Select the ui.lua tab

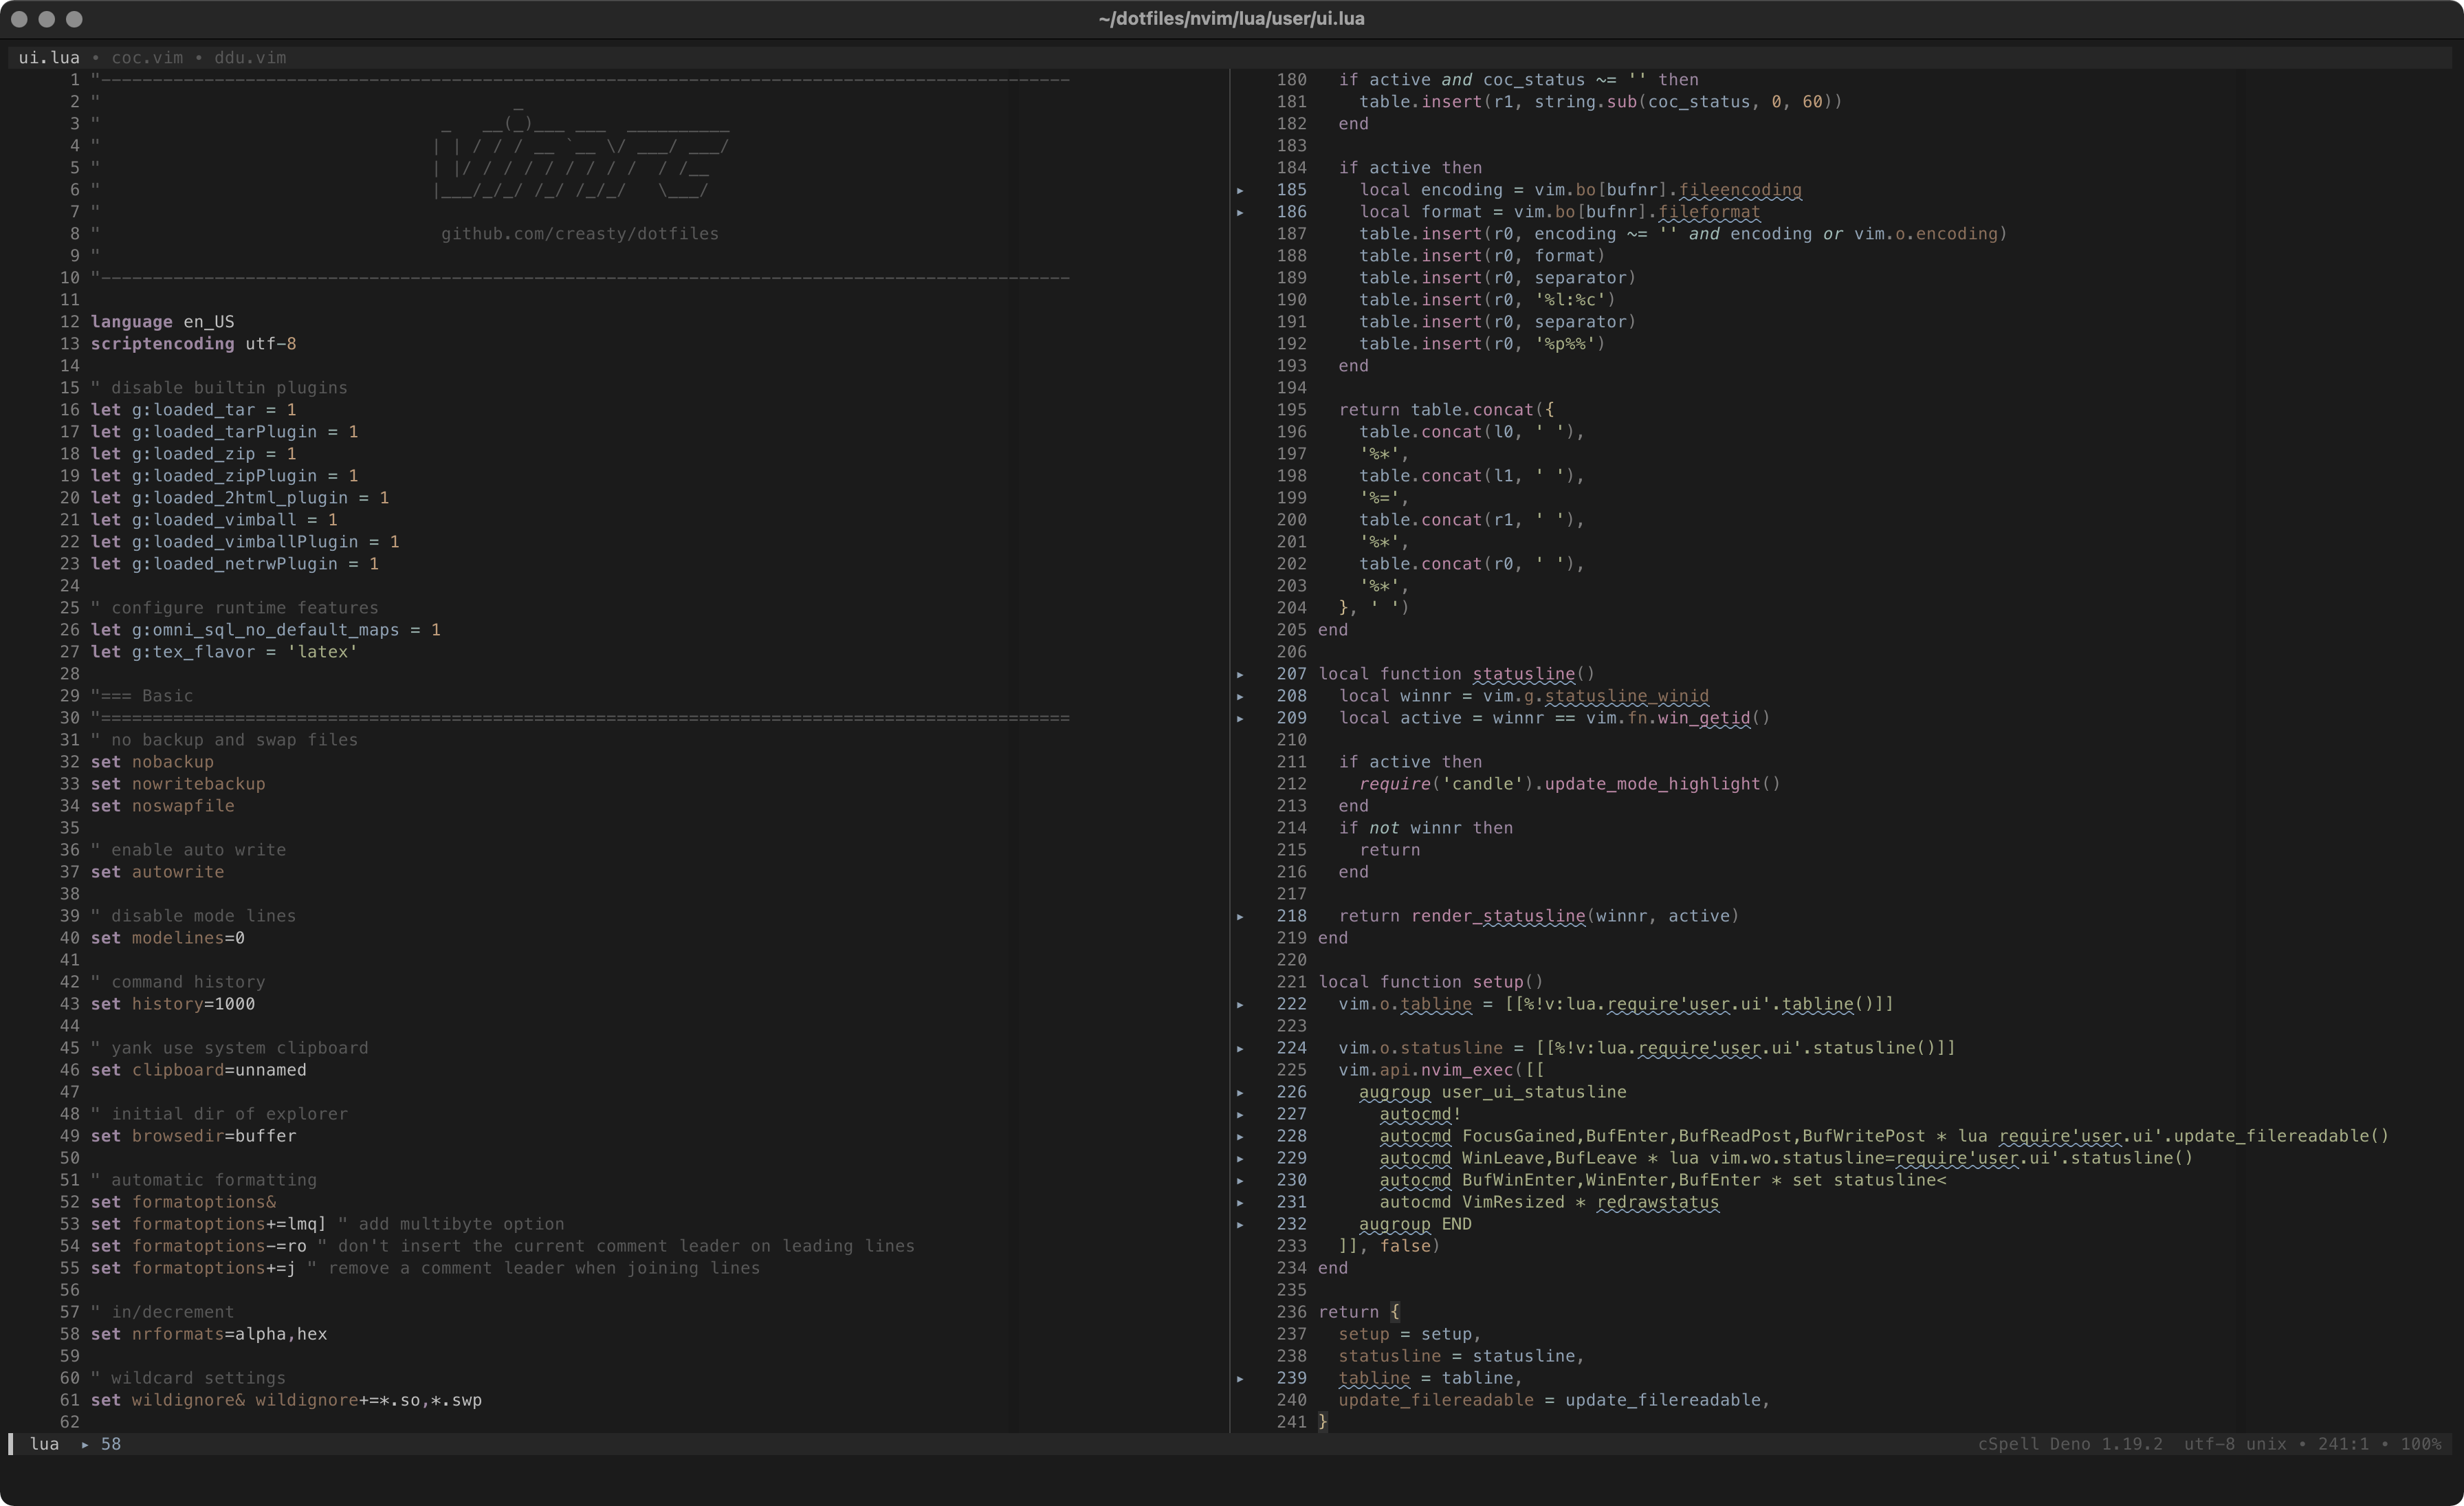tap(48, 58)
